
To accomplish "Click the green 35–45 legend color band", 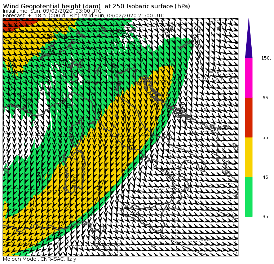I will coord(249,197).
